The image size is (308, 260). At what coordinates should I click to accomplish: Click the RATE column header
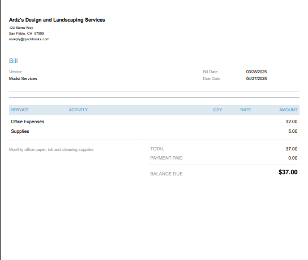tap(246, 110)
